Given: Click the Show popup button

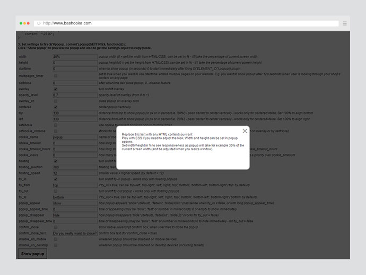Looking at the screenshot, I should click(32, 254).
